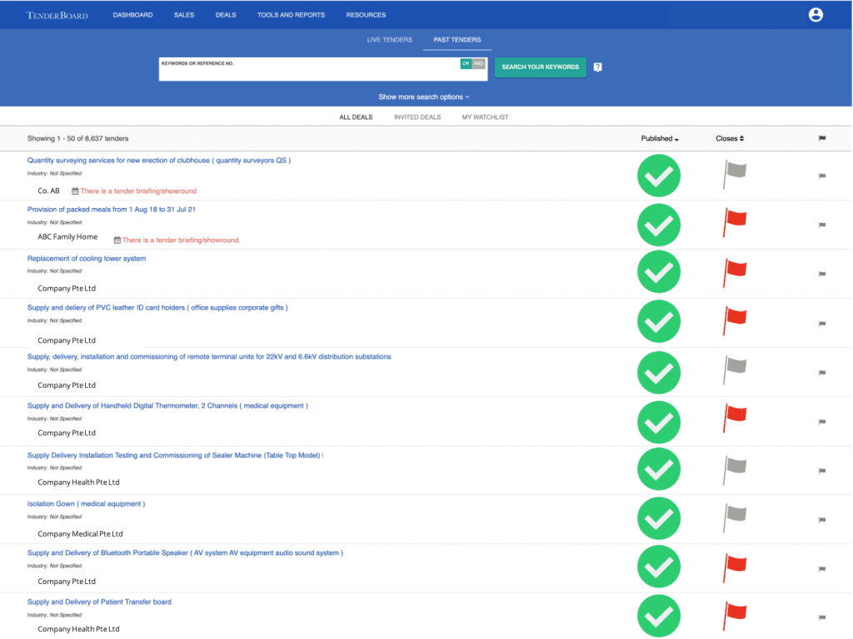The height and width of the screenshot is (639, 853).
Task: Flag the Isolation Gown tender using its watchlist flag
Action: [821, 518]
